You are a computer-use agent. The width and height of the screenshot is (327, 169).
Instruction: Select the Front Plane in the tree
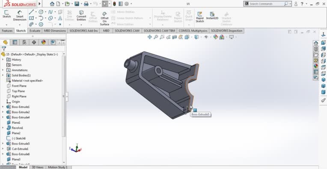pos(19,86)
